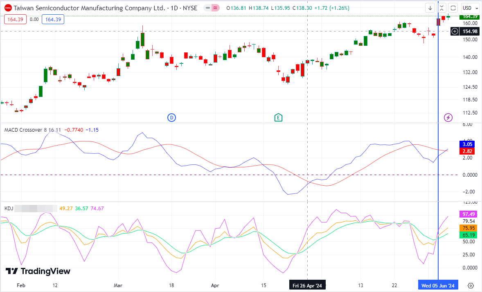Click the 1D interval label
The width and height of the screenshot is (482, 292).
(174, 8)
